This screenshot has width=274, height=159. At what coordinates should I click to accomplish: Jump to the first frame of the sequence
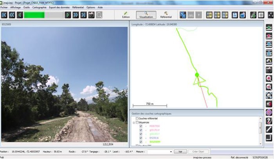4,15
